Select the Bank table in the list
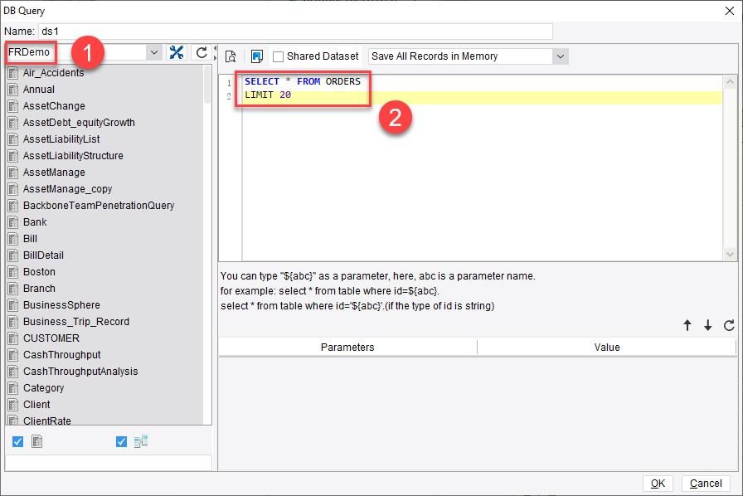 point(36,221)
